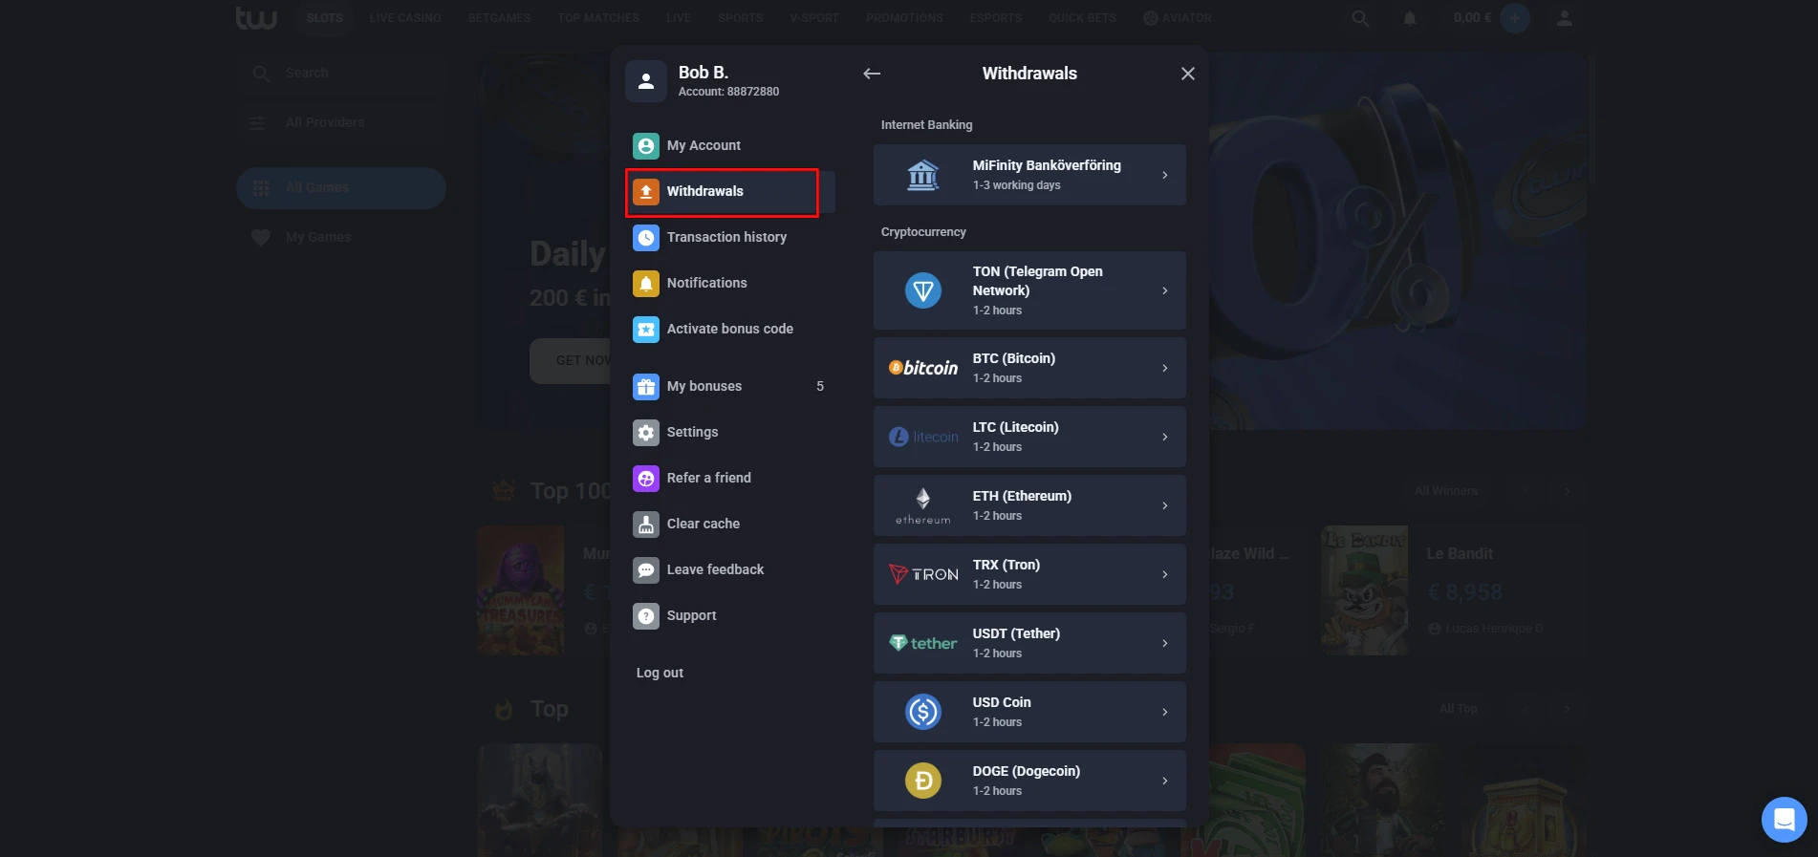This screenshot has width=1818, height=857.
Task: Click the Account: 88872880 text
Action: [x=728, y=92]
